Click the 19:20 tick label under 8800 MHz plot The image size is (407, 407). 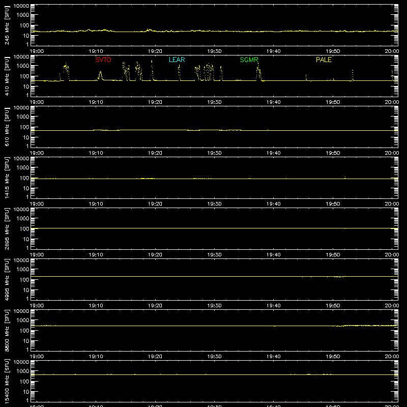155,357
